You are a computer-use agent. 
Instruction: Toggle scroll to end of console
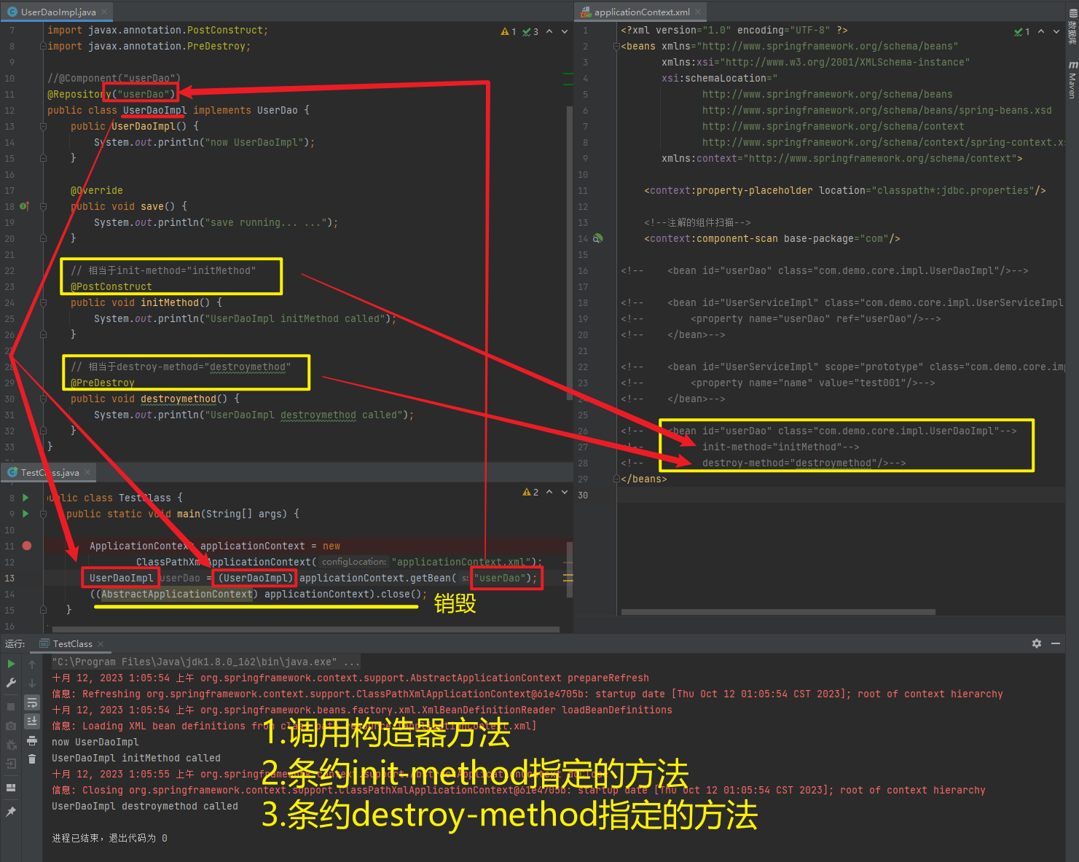(32, 721)
